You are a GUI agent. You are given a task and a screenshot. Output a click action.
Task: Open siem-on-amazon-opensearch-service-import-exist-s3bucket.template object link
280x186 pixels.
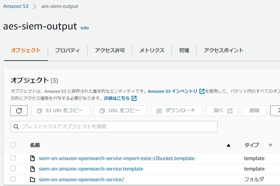(117, 158)
